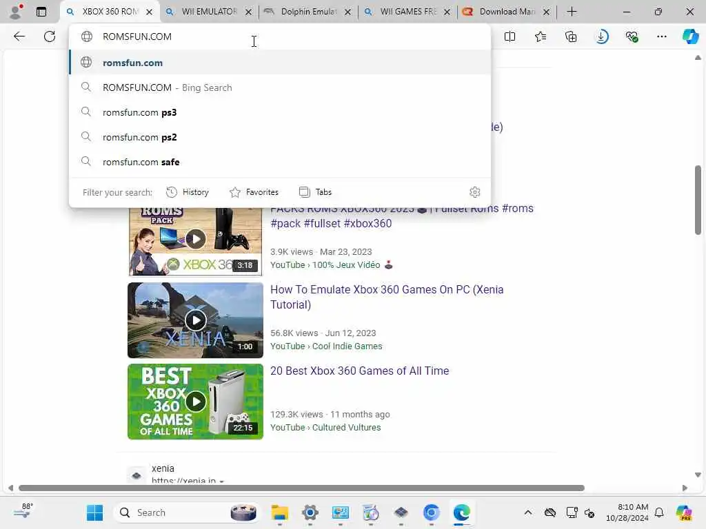Play the Best Xbox 360 Games video thumbnail
The width and height of the screenshot is (706, 529).
[x=195, y=402]
